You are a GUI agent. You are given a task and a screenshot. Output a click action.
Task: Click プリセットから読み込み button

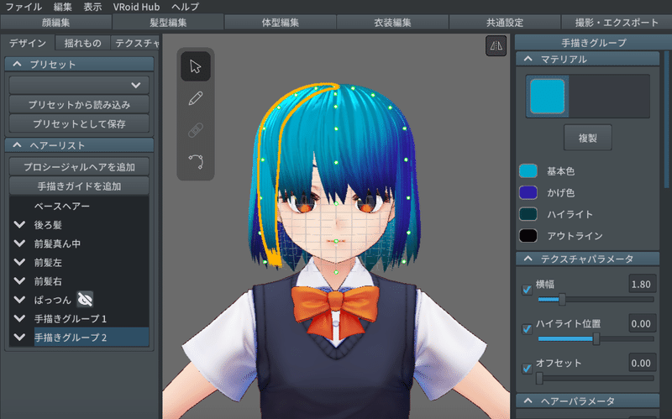tap(79, 104)
